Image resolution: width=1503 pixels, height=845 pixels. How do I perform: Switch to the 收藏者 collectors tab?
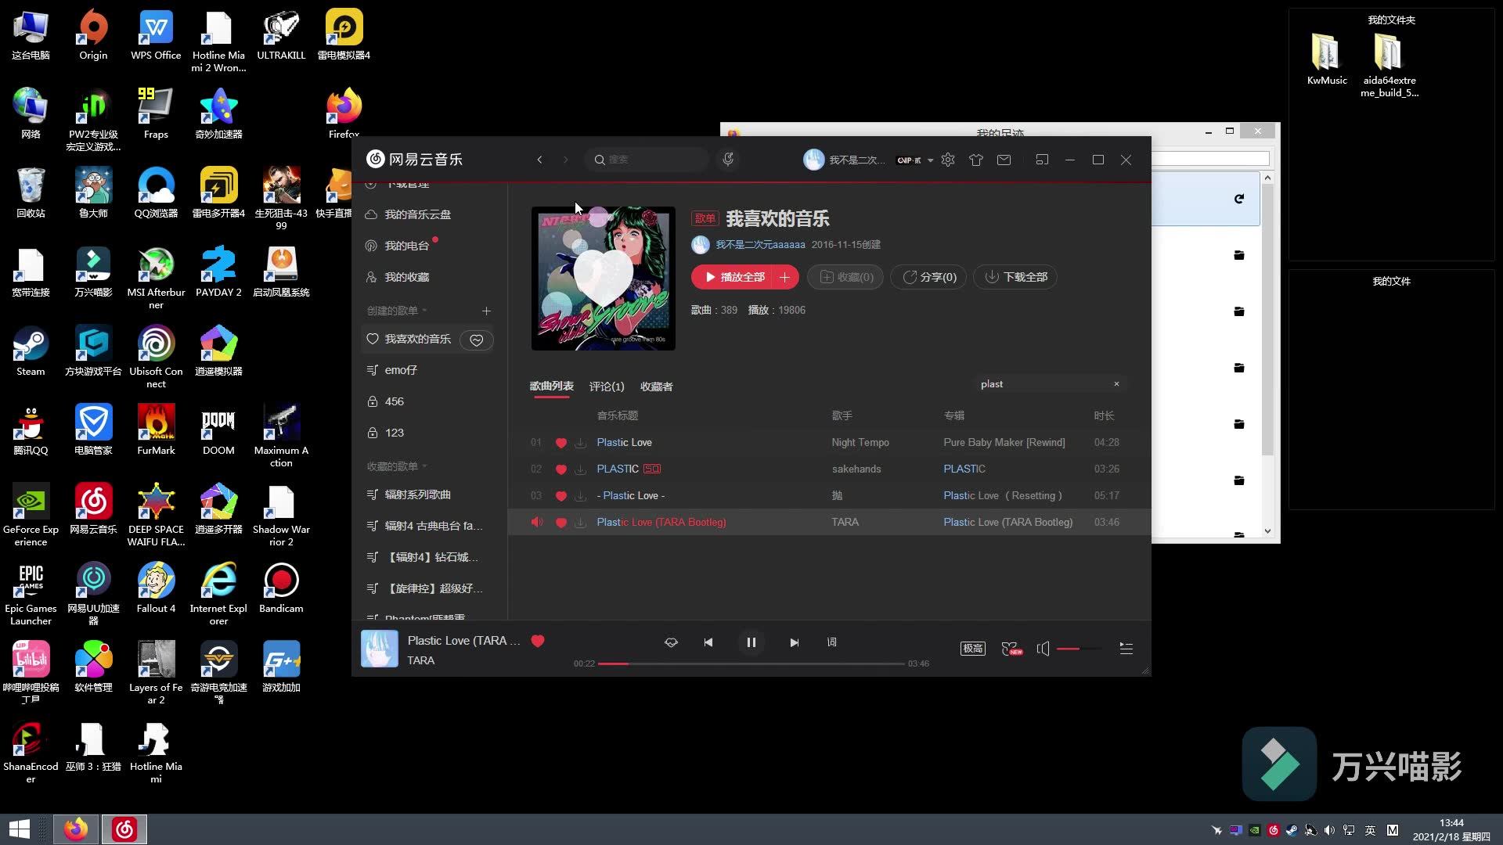(657, 386)
